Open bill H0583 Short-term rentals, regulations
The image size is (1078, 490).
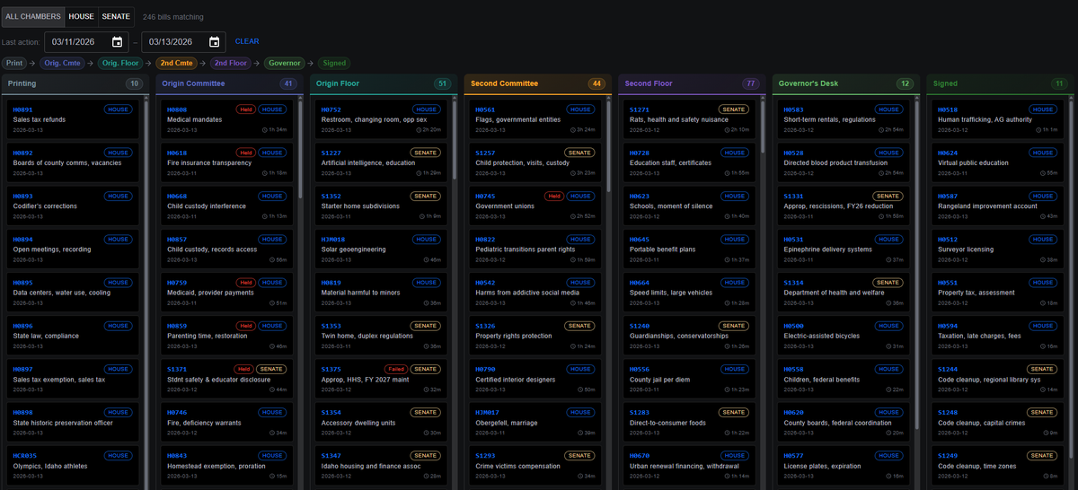[844, 118]
